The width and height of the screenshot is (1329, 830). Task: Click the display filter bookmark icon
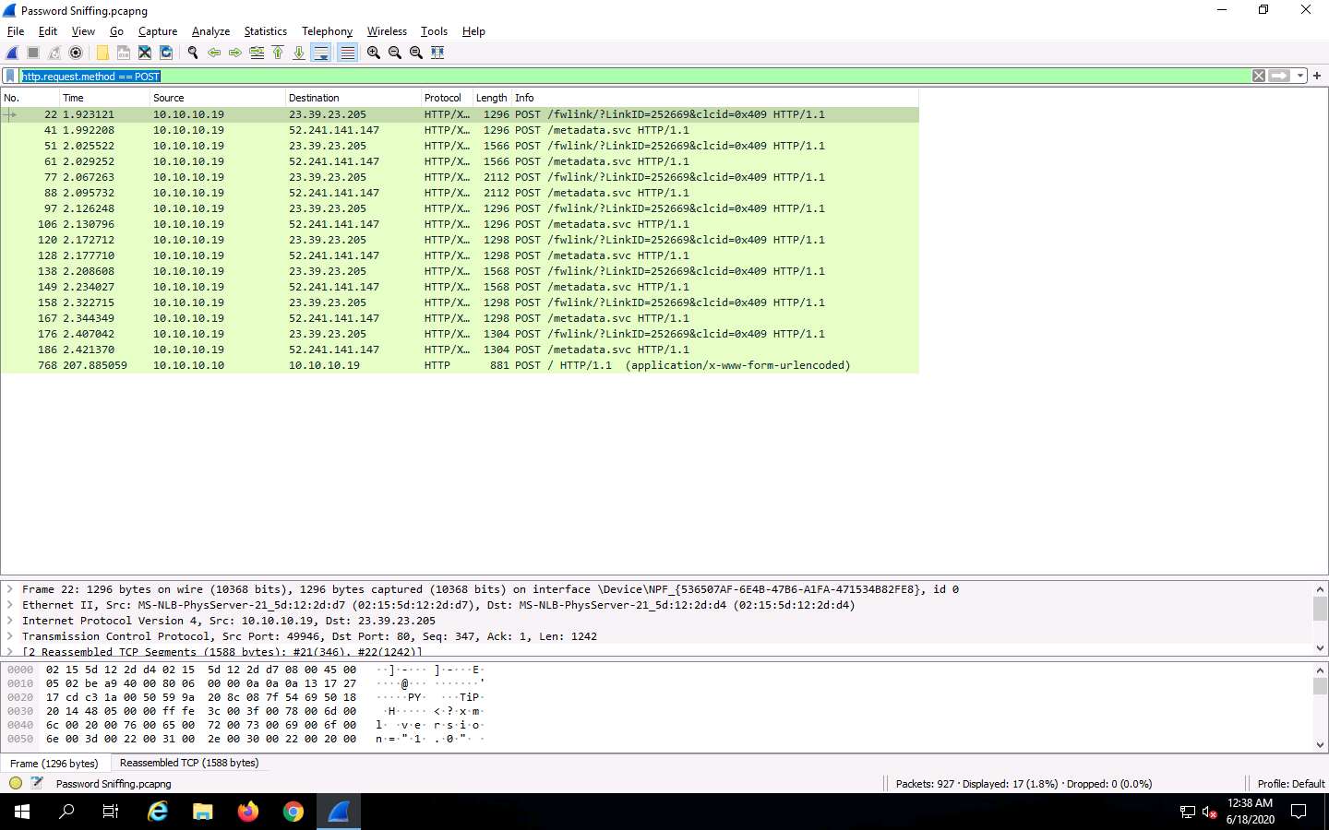[x=10, y=76]
